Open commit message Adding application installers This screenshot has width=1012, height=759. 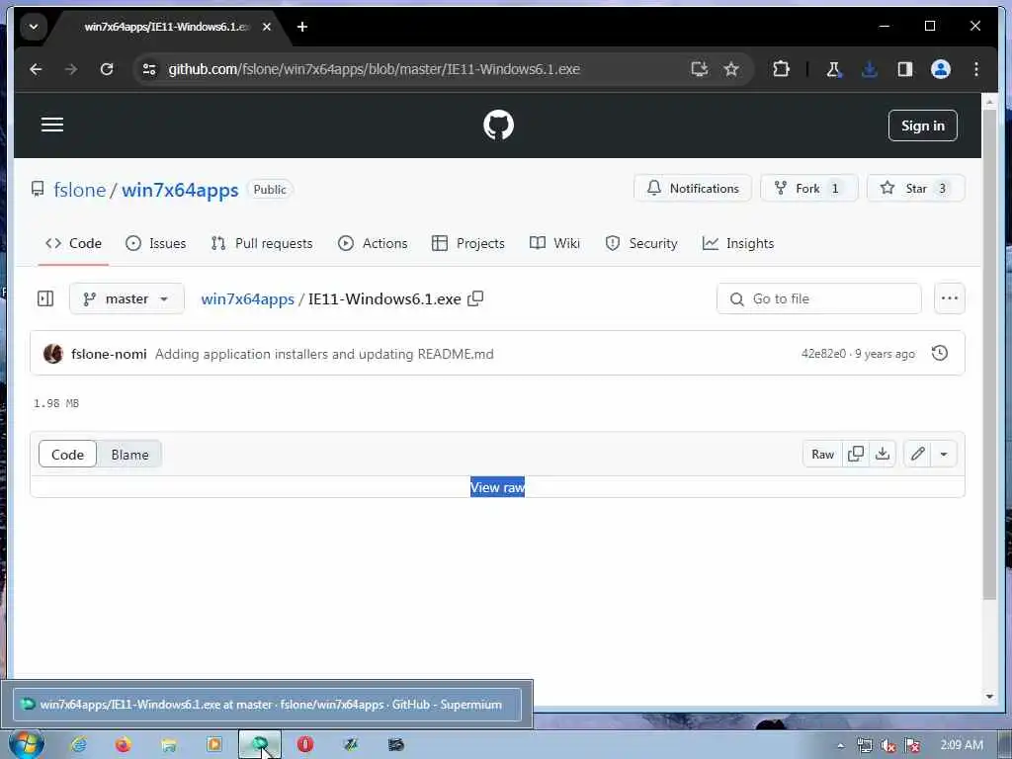(324, 354)
